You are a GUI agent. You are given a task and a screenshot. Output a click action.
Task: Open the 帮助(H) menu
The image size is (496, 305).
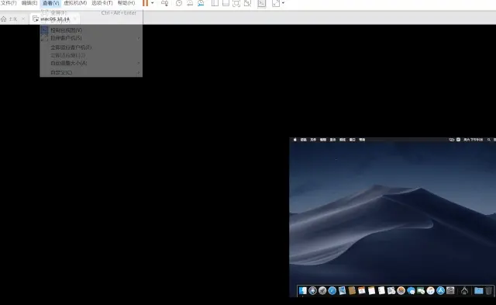pos(126,3)
